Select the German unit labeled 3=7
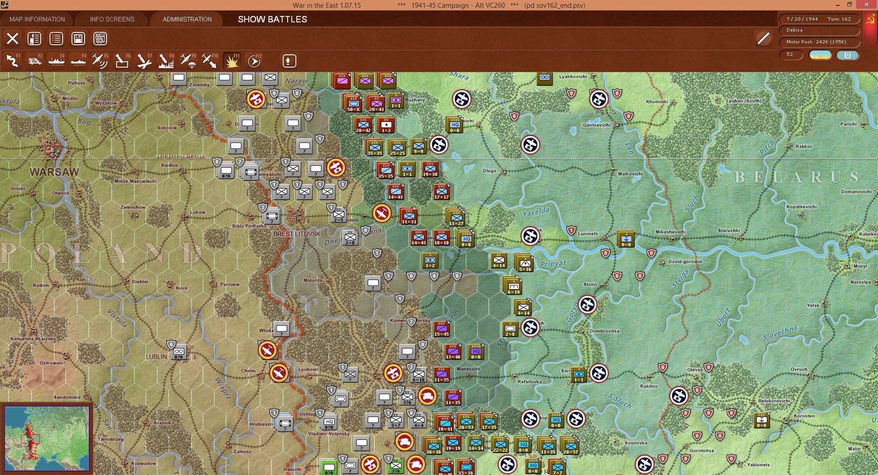The image size is (878, 475). [x=396, y=420]
